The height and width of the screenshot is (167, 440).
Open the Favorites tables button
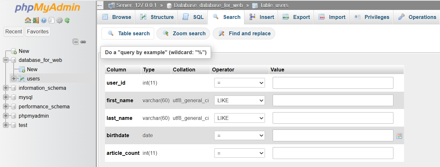click(x=38, y=31)
